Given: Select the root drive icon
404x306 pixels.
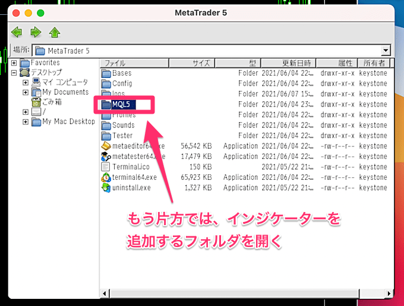Looking at the screenshot, I should [x=36, y=112].
